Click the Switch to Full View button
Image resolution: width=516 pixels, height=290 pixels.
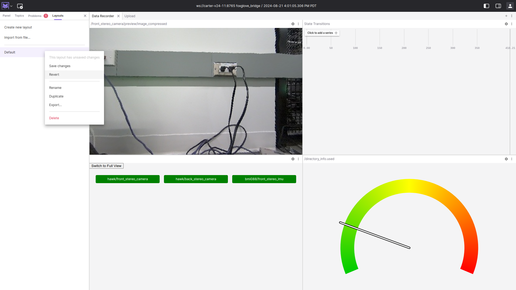106,166
